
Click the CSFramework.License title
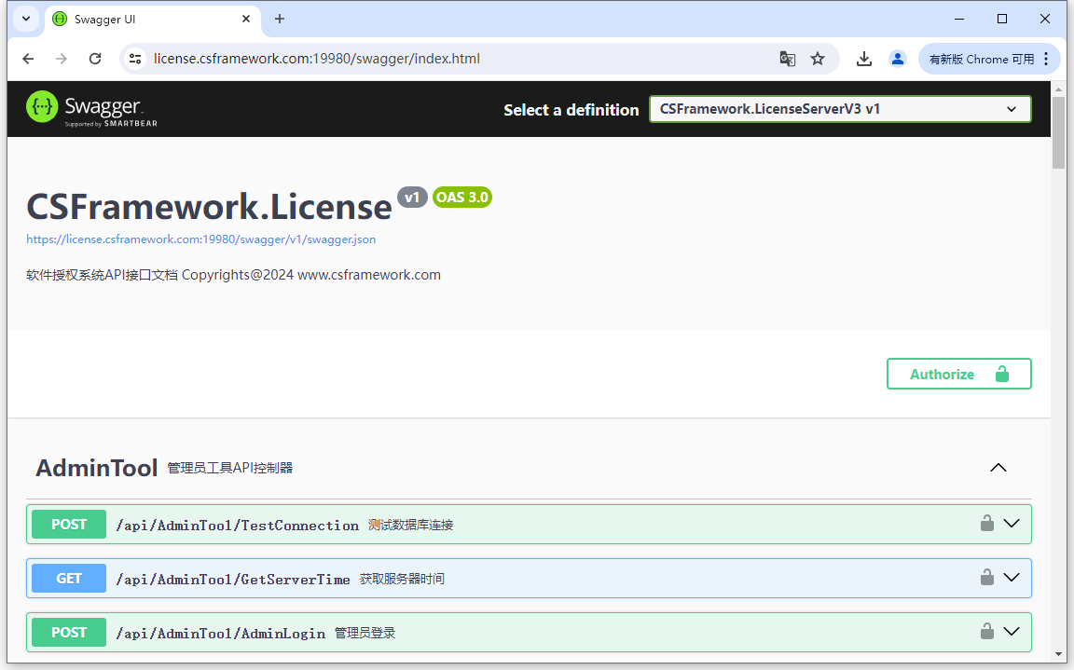[209, 207]
